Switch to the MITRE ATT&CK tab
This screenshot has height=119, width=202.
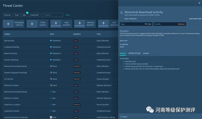[135, 53]
